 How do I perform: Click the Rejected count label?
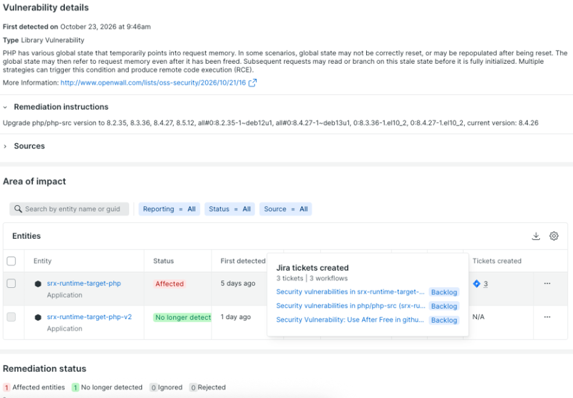[207, 387]
